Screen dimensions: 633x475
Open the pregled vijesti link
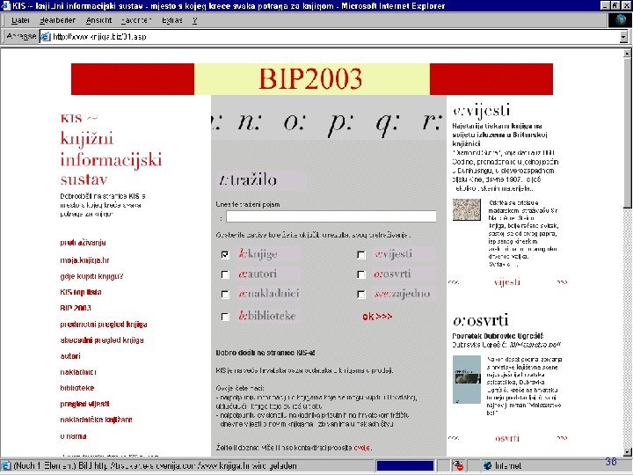tap(84, 404)
